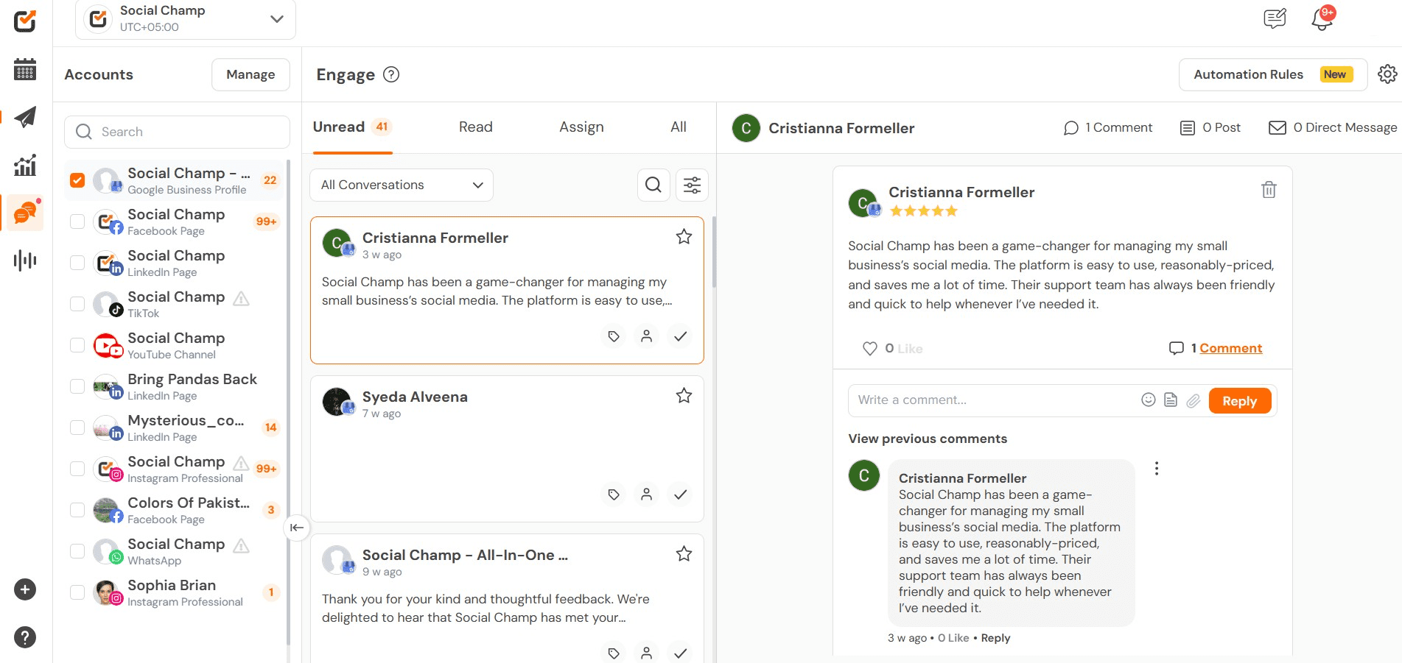Check the Social Champ Facebook Page account
The height and width of the screenshot is (663, 1402).
77,221
